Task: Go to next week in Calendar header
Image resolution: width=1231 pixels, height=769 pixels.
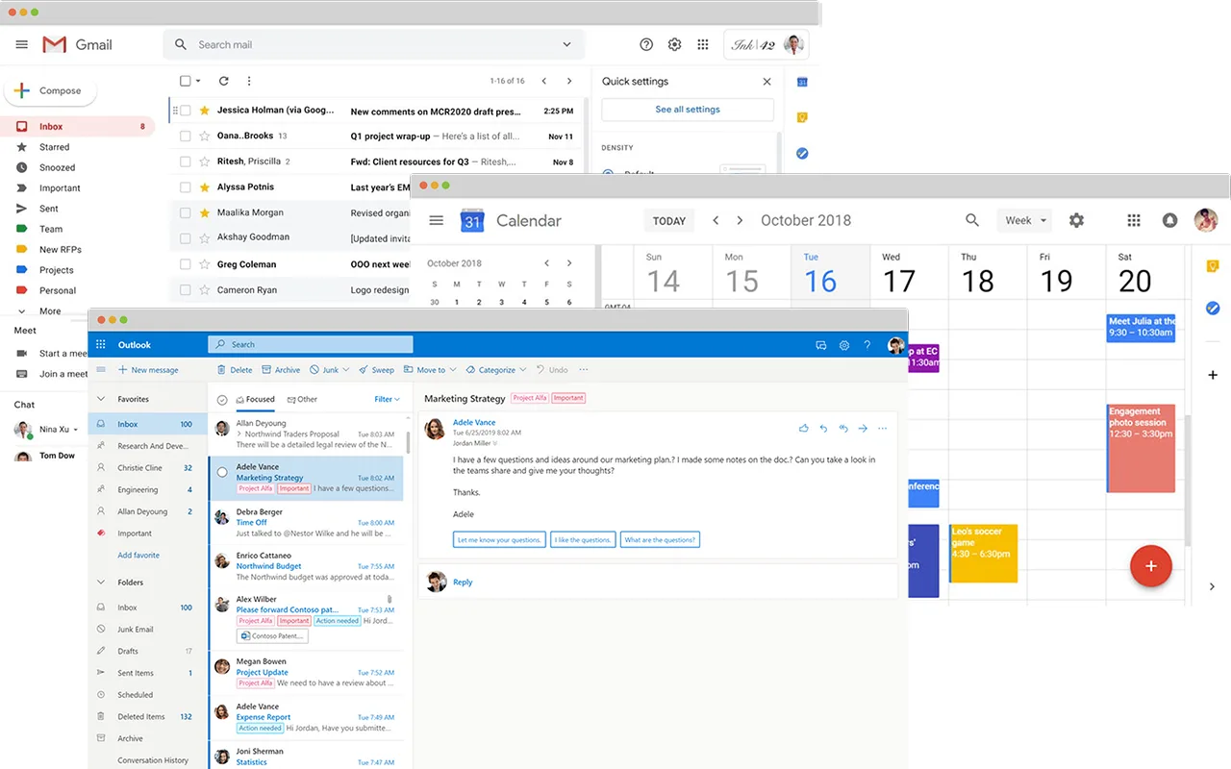Action: (x=740, y=220)
